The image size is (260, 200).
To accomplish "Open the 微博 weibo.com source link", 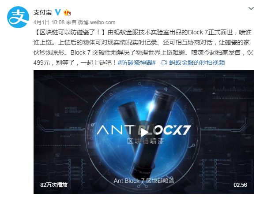I will (x=97, y=22).
